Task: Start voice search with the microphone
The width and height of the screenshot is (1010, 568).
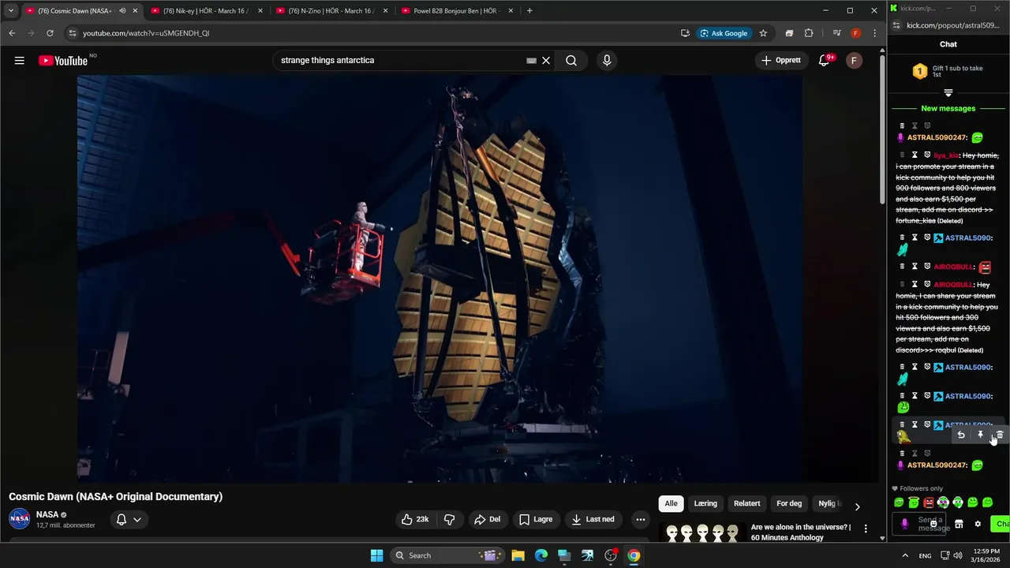Action: tap(607, 61)
